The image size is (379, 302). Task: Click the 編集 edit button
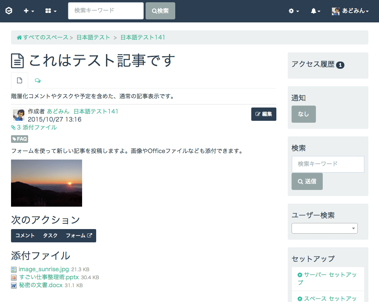263,114
